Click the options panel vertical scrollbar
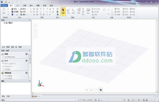The image size is (159, 102). (30, 59)
